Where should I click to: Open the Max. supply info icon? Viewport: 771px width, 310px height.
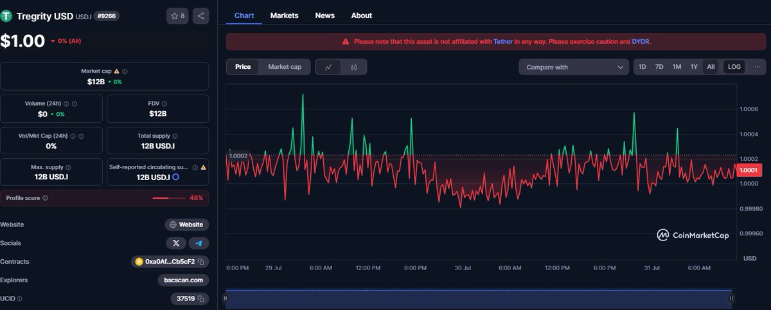pyautogui.click(x=68, y=167)
